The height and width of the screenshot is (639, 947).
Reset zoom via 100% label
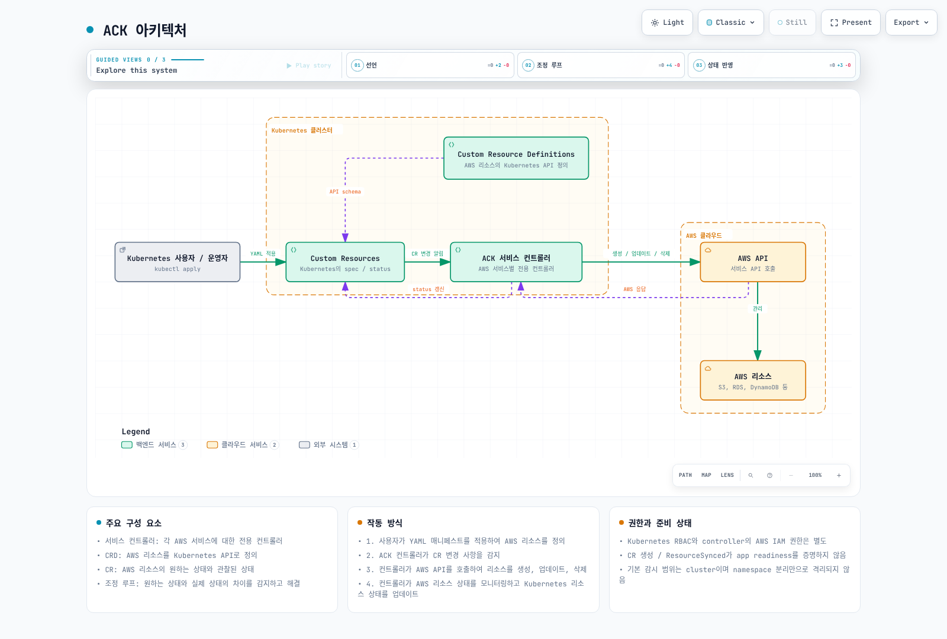(815, 475)
